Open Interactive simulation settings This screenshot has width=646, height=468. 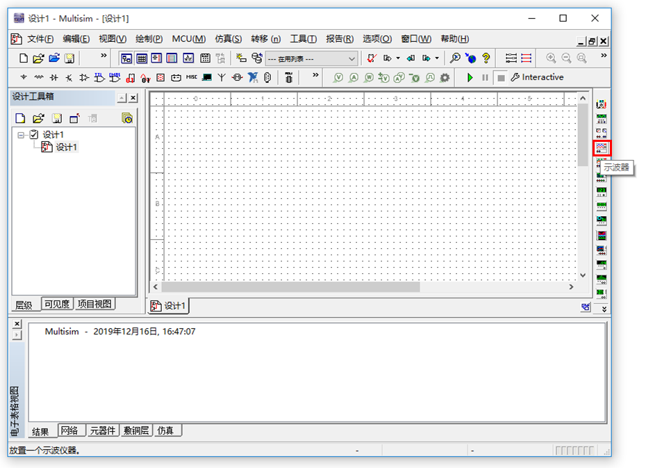click(x=537, y=77)
